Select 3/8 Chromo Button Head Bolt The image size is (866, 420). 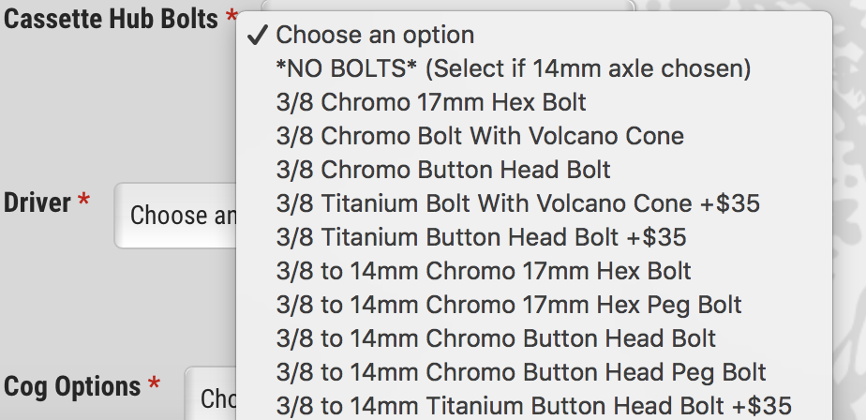(x=443, y=170)
